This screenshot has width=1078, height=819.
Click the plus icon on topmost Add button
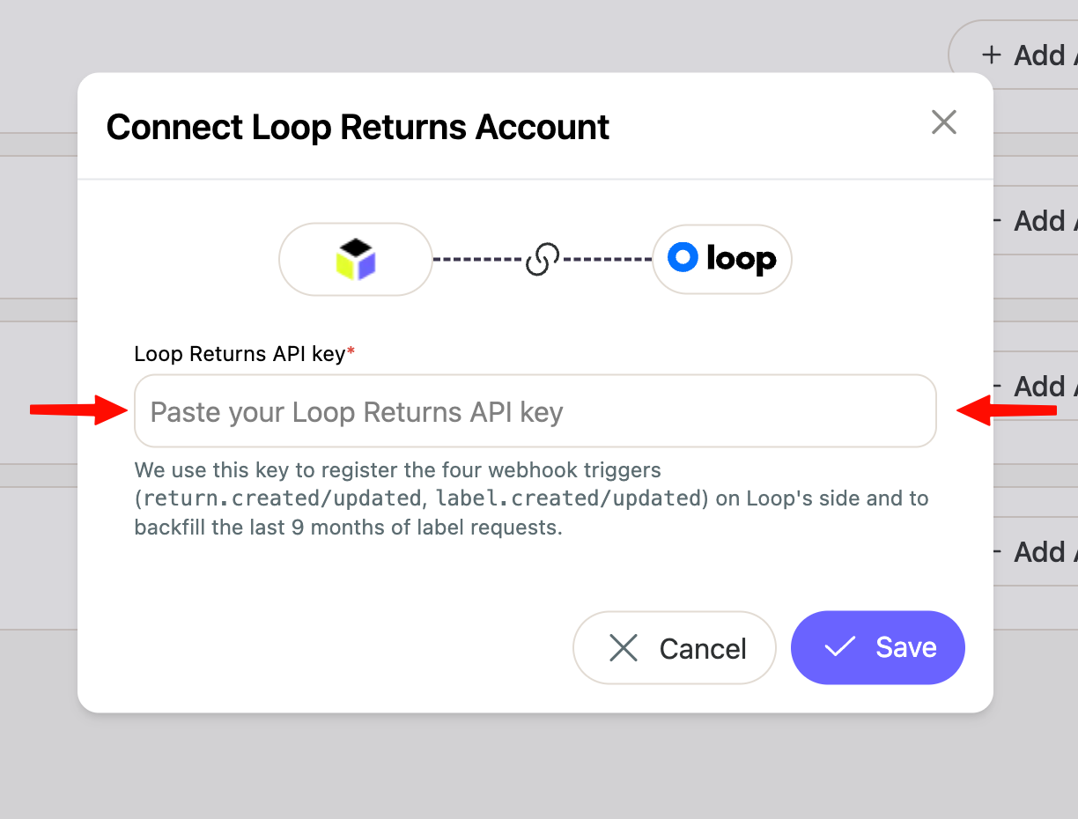pyautogui.click(x=992, y=55)
